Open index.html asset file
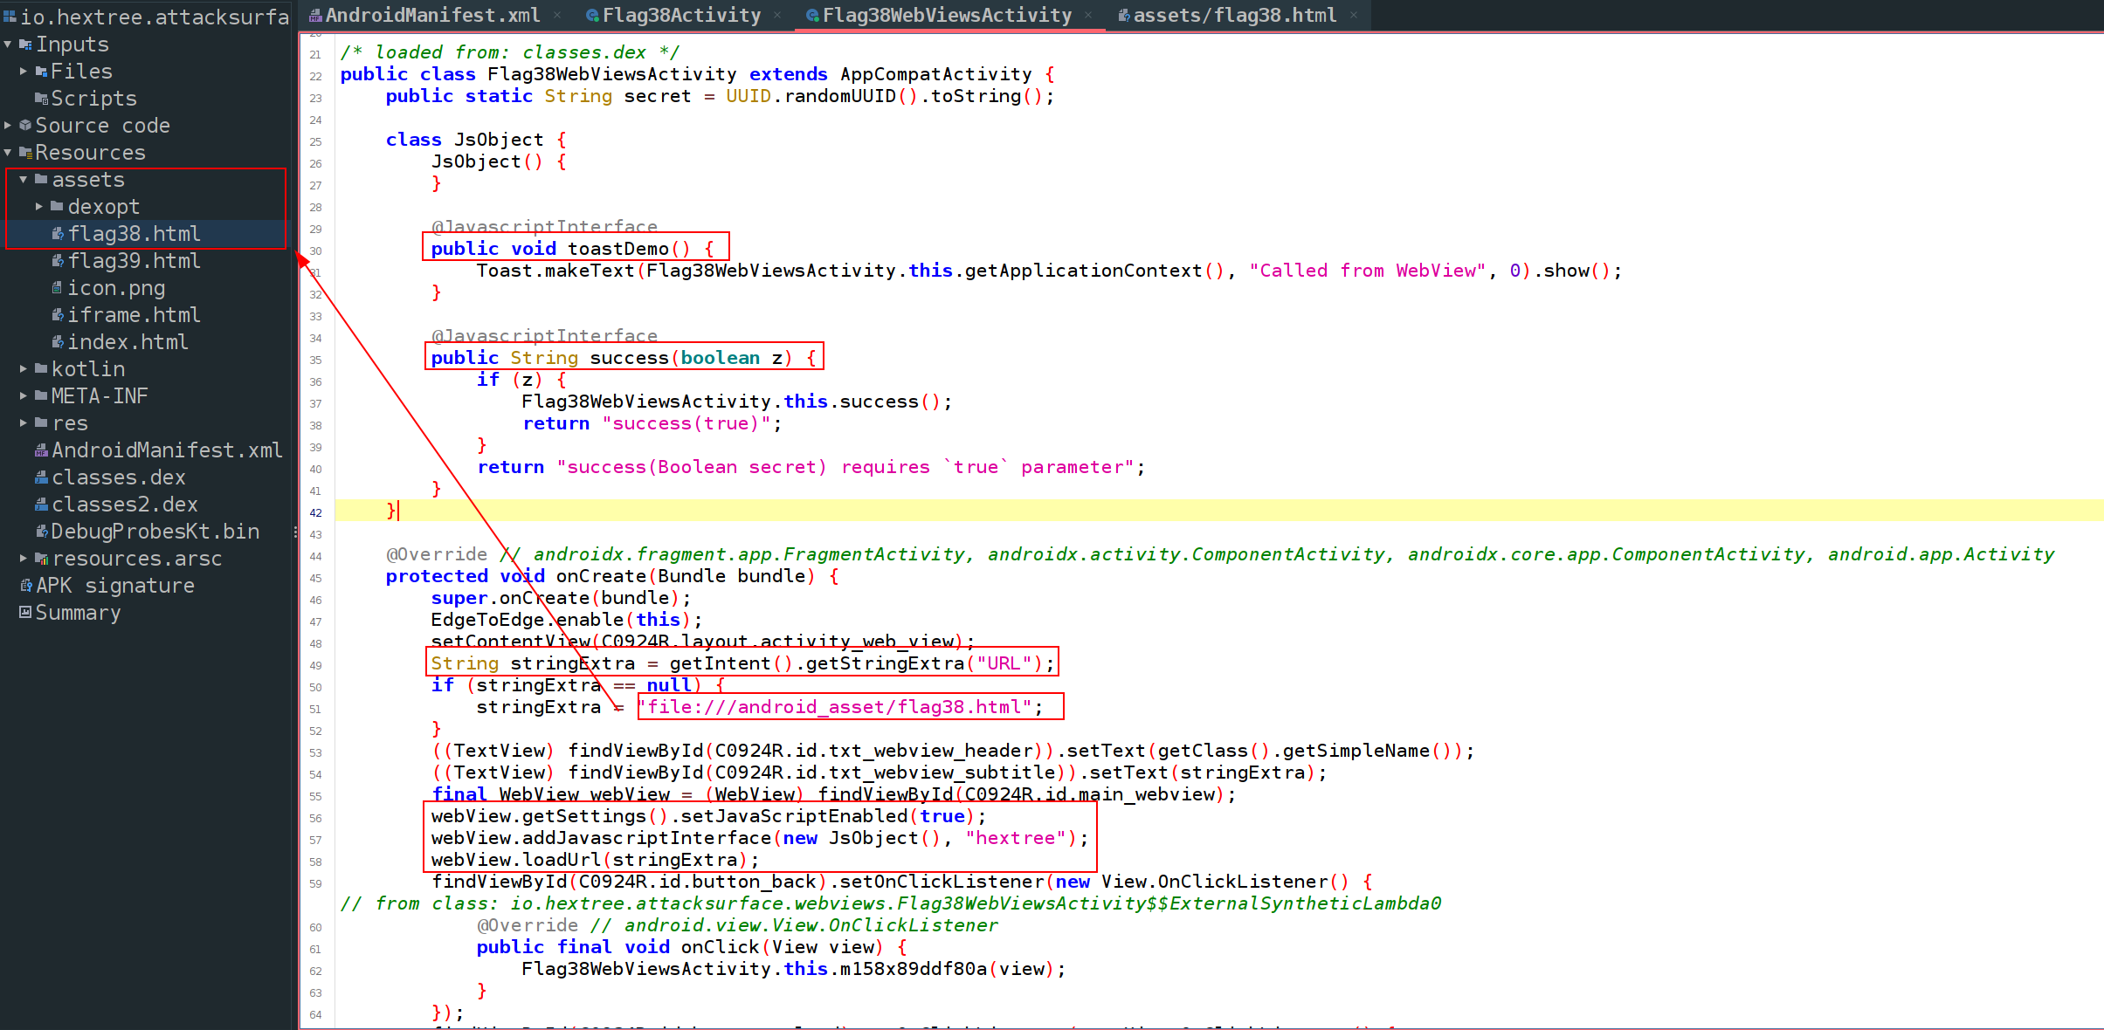Image resolution: width=2104 pixels, height=1030 pixels. [128, 342]
